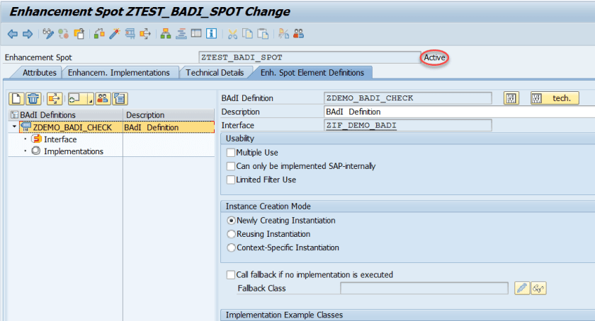Click the scissors Cut icon
Screen dimensions: 595x321
pos(232,34)
